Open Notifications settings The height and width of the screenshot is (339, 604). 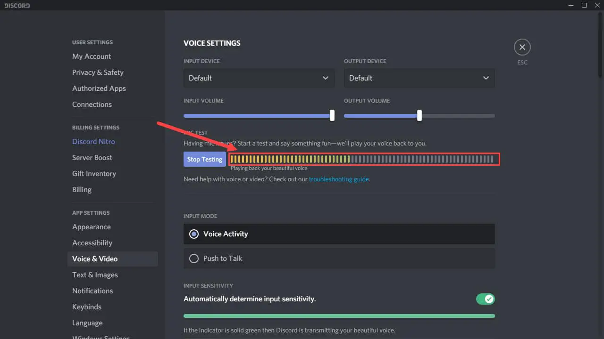click(x=92, y=291)
